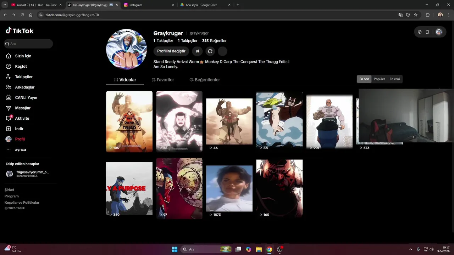Click the taskbar Ara search box
The image size is (454, 255).
pyautogui.click(x=207, y=249)
